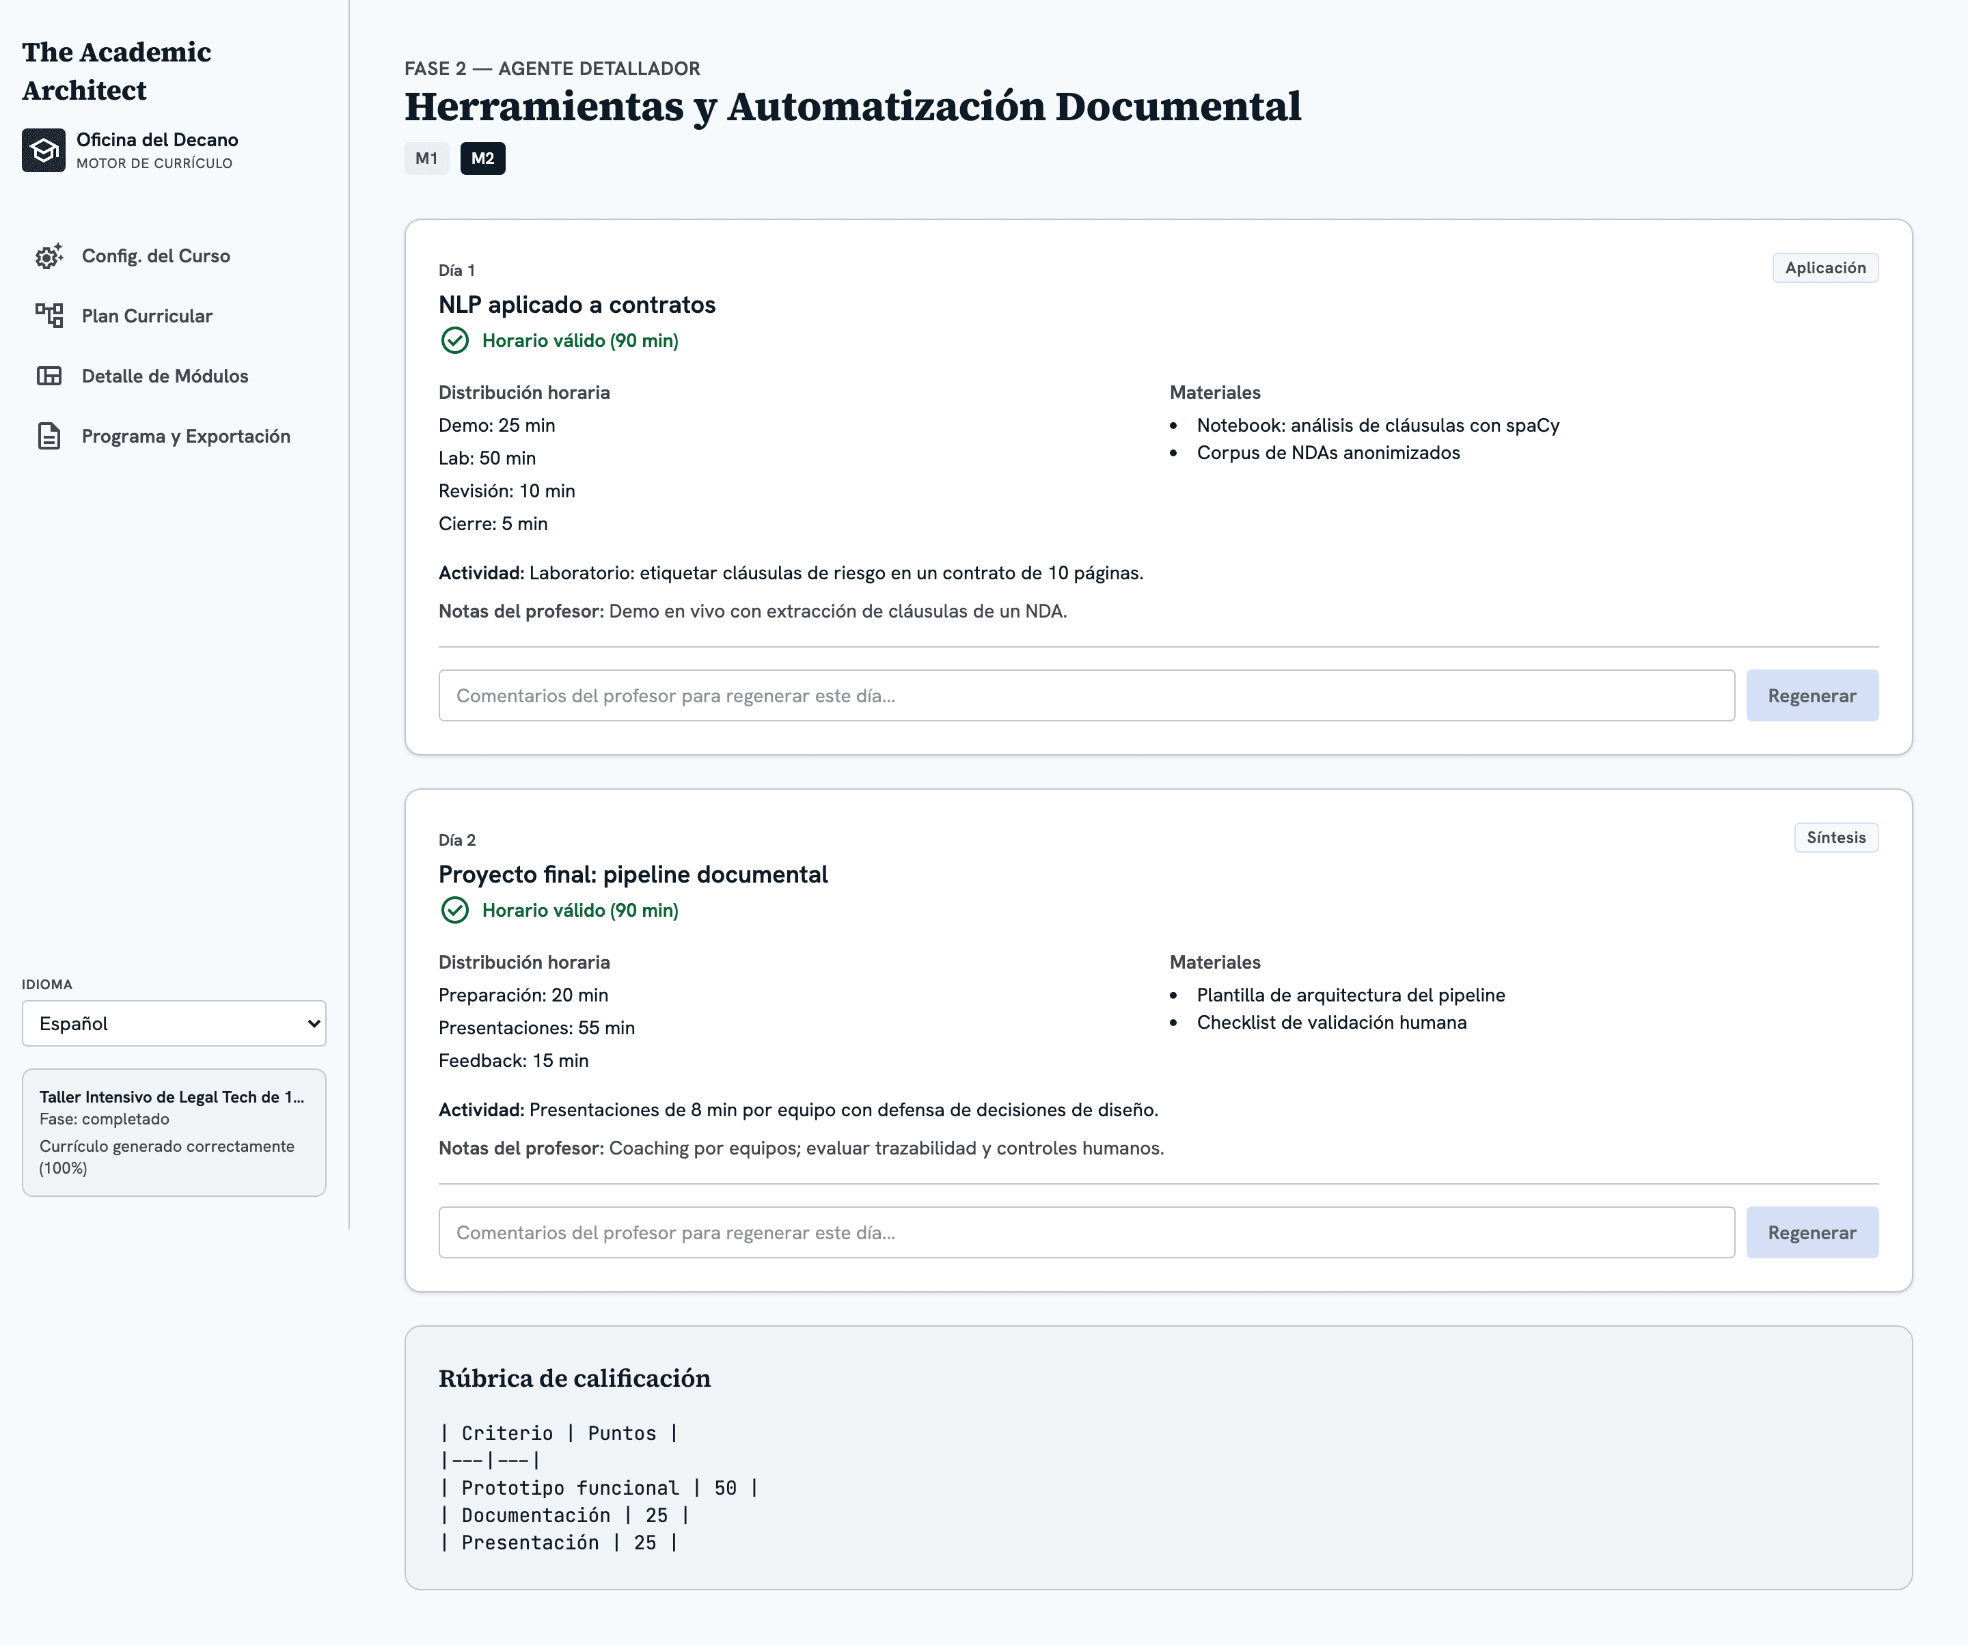Regenerate Día 2 Proyecto final
The height and width of the screenshot is (1645, 1968).
1812,1232
